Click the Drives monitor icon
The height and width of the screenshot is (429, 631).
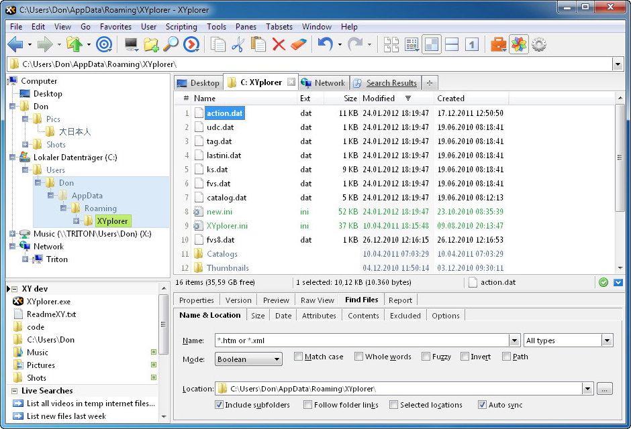tap(132, 44)
